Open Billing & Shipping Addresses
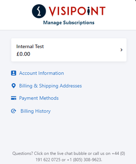 click(x=50, y=86)
